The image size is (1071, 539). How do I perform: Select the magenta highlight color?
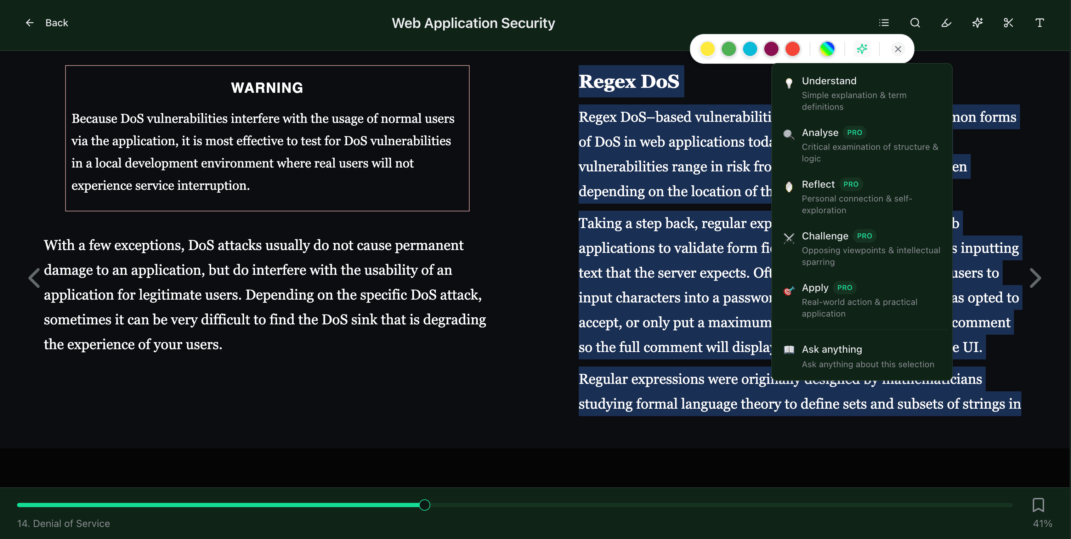(x=771, y=49)
